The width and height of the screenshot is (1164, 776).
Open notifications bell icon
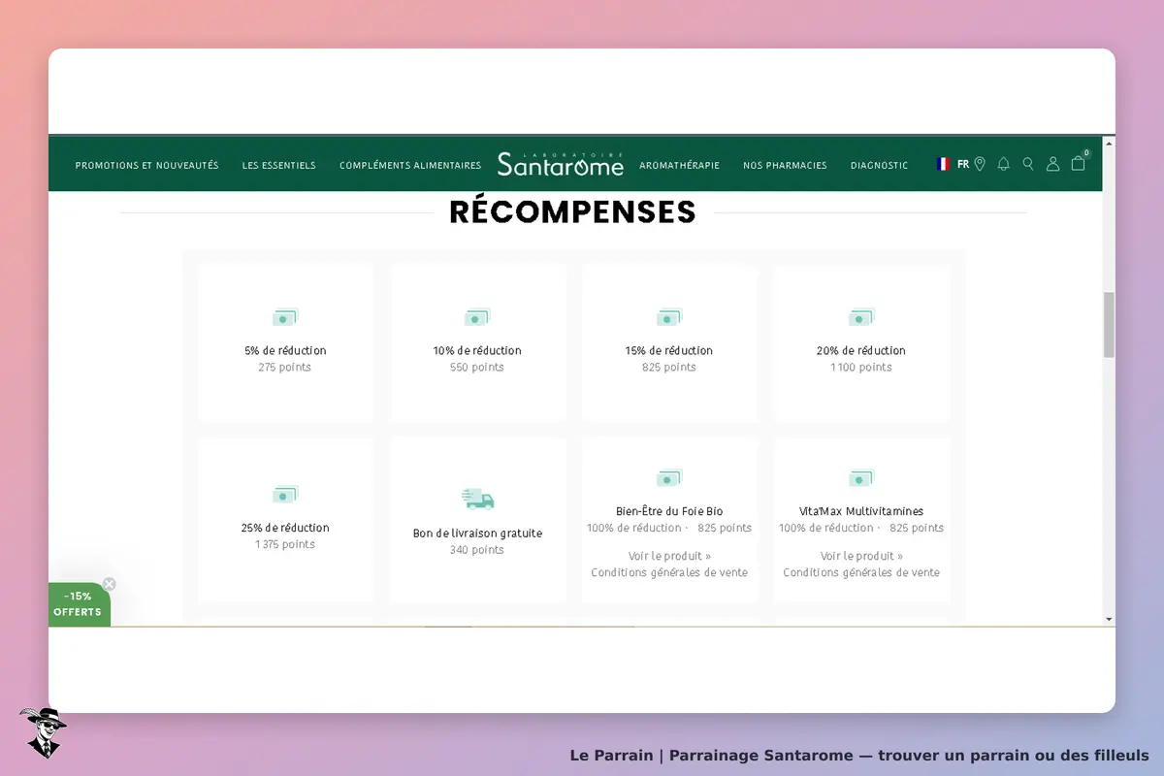point(1003,164)
